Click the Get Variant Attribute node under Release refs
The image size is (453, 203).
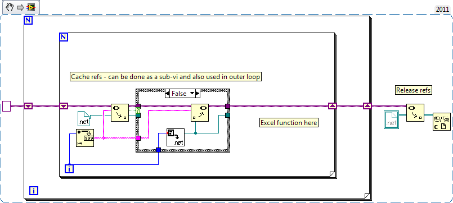(415, 113)
